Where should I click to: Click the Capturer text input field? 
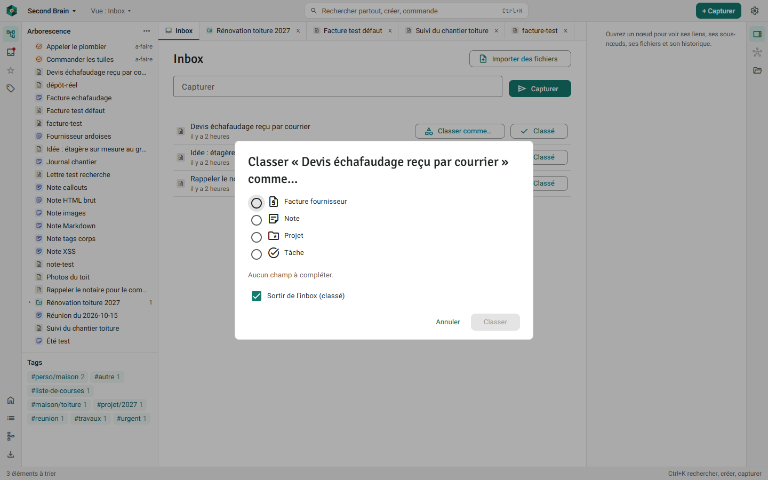pyautogui.click(x=338, y=86)
